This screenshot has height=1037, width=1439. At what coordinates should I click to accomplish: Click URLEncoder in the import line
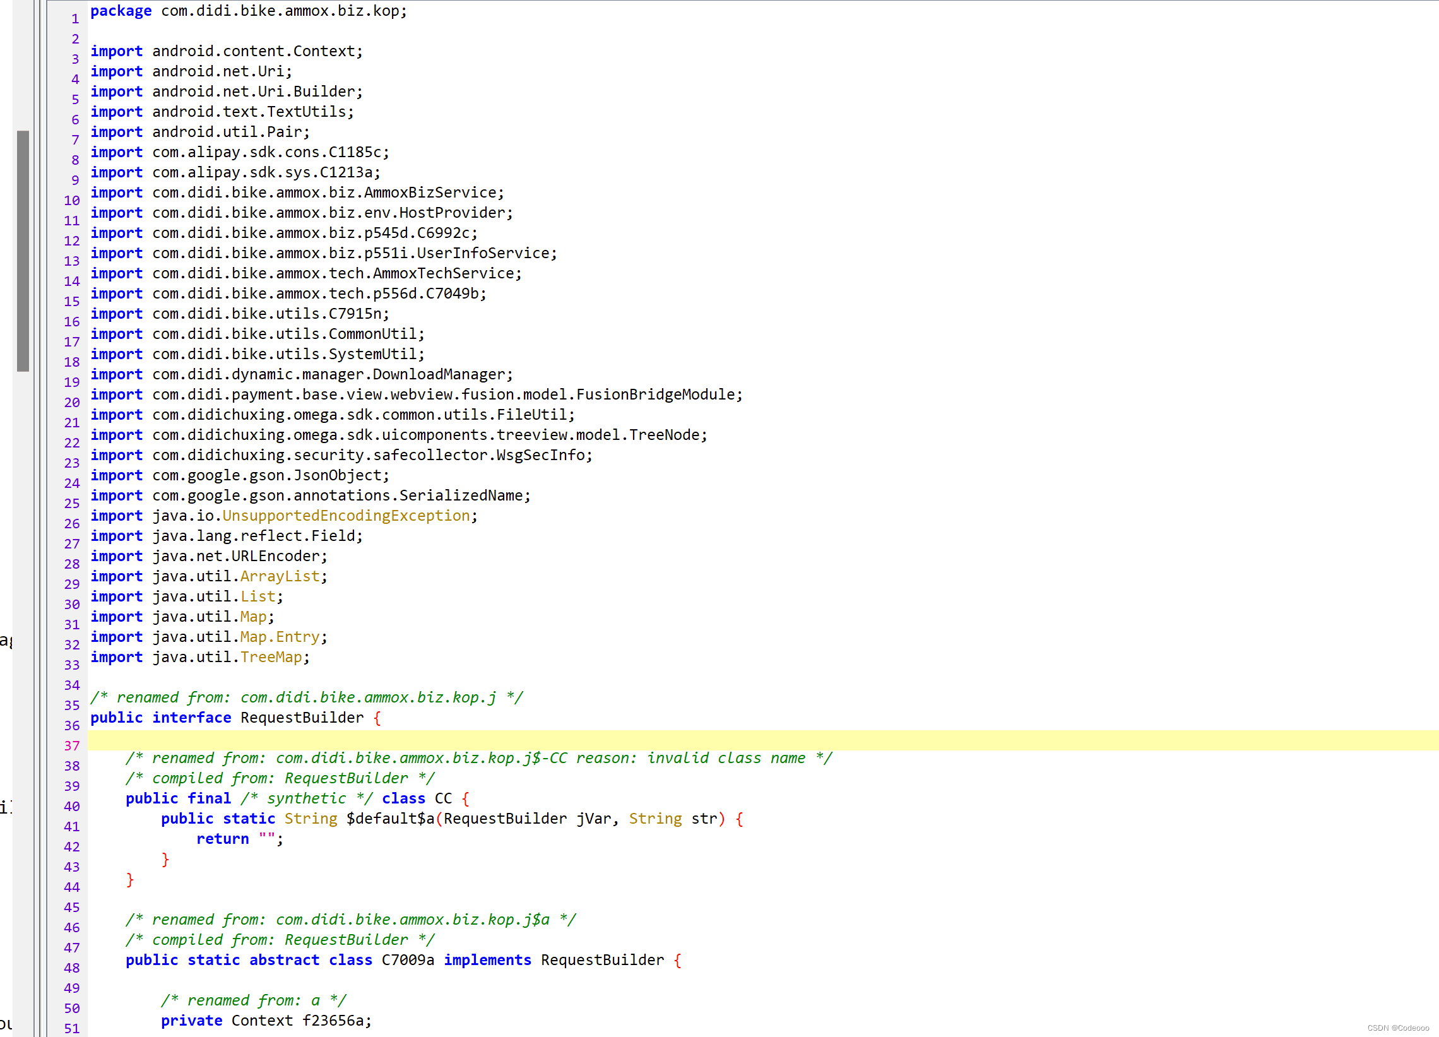point(275,557)
